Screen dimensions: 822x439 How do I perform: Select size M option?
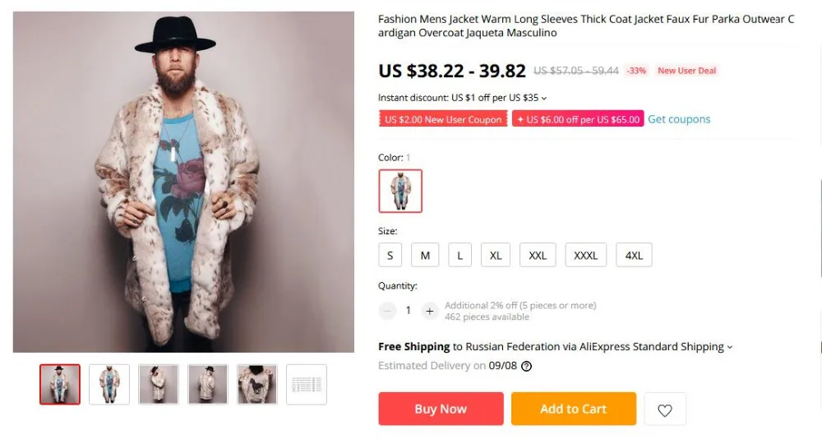425,256
